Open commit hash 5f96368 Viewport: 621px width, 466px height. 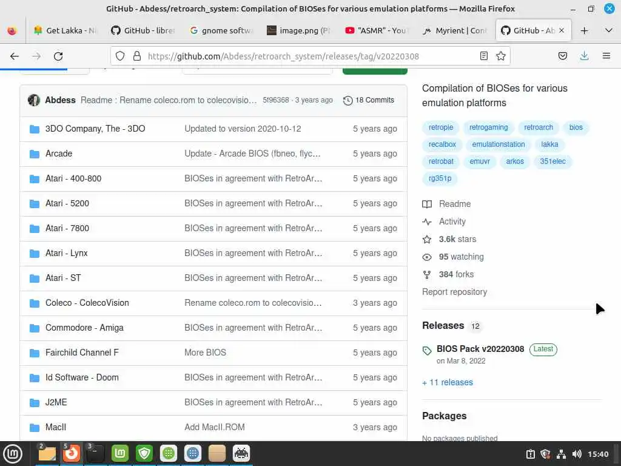(276, 100)
